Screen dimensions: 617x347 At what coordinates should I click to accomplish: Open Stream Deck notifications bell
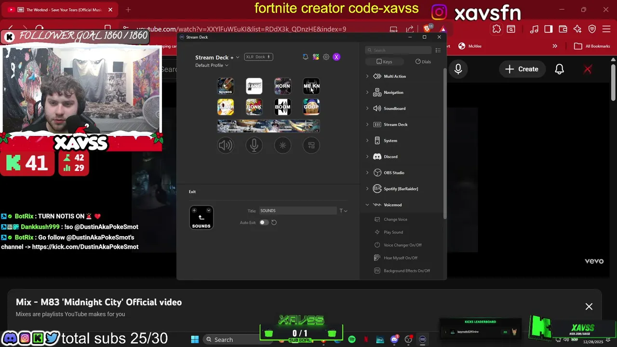(305, 57)
